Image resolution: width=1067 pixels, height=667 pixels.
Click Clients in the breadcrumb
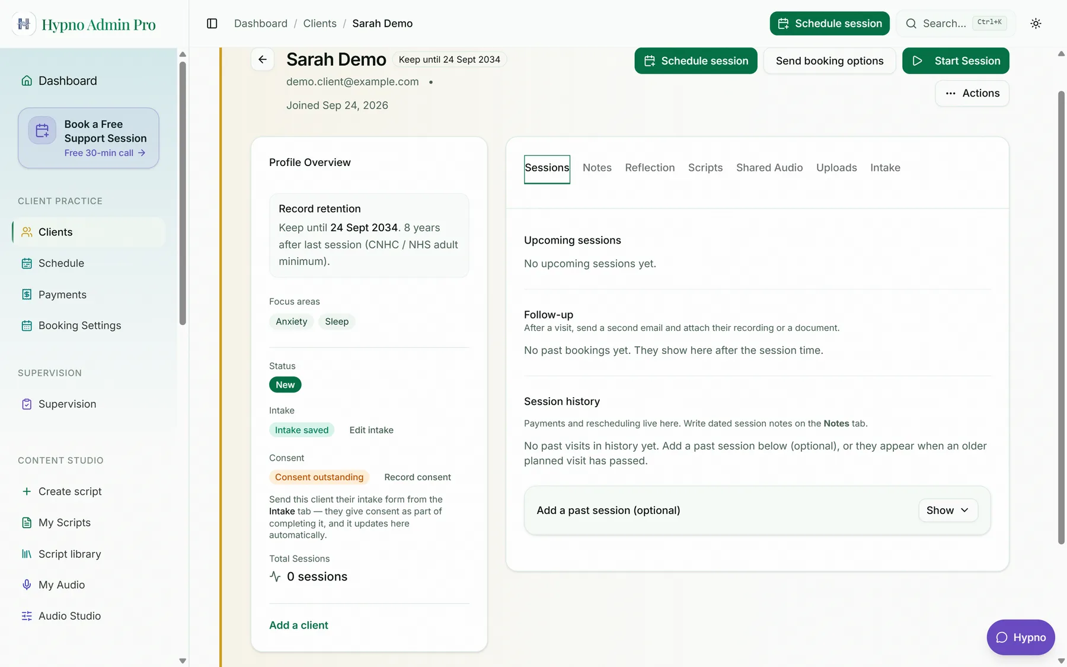point(320,24)
